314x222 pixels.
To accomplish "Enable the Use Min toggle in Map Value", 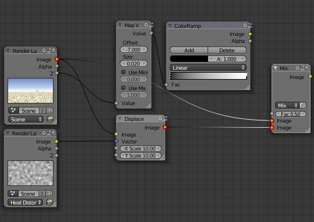I will pyautogui.click(x=123, y=72).
